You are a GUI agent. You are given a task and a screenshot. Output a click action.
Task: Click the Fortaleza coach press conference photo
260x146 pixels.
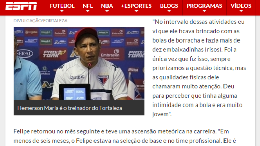point(79,63)
